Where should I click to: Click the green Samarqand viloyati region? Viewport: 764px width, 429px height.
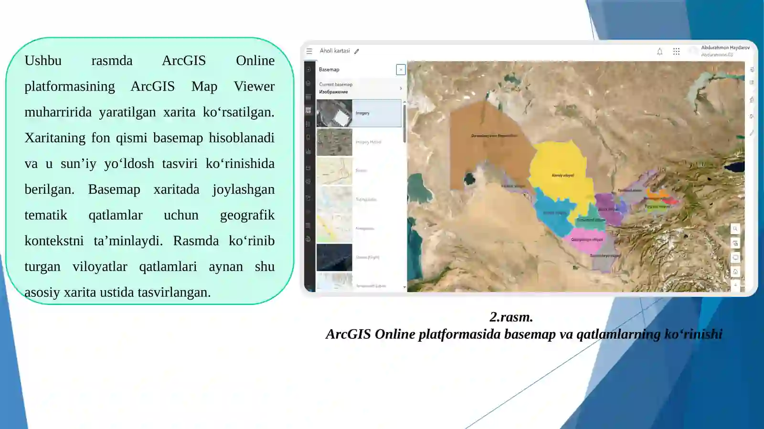[x=592, y=219]
